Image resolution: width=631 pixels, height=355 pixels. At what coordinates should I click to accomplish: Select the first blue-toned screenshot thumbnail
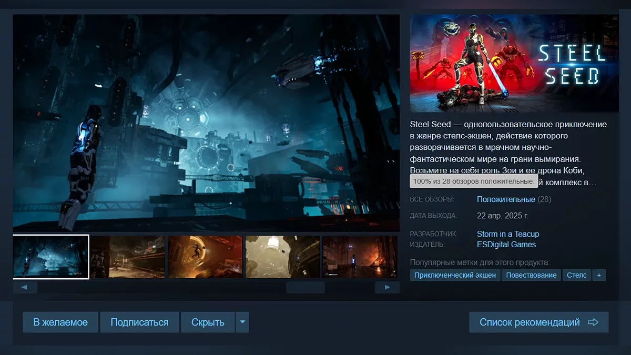pos(51,257)
